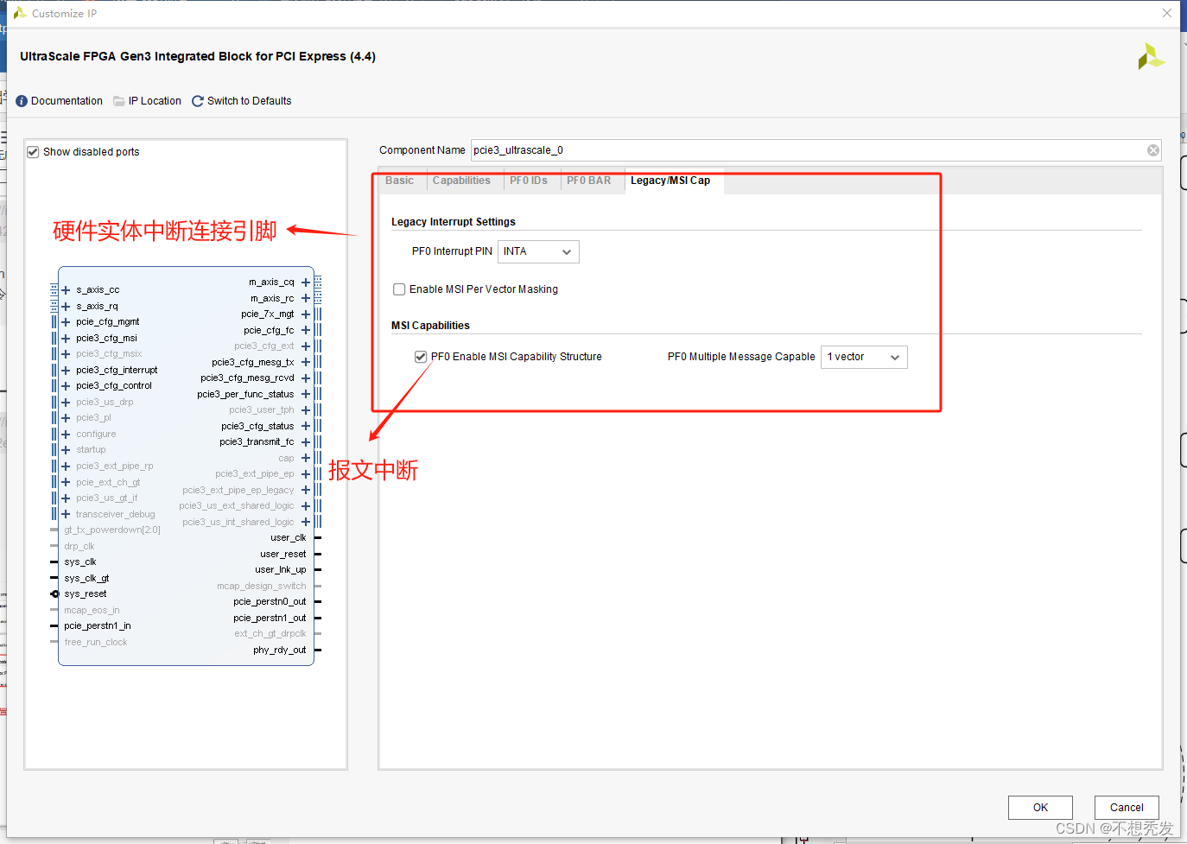Screen dimensions: 1187x844
Task: Click the sys_reset port label
Action: (x=86, y=594)
